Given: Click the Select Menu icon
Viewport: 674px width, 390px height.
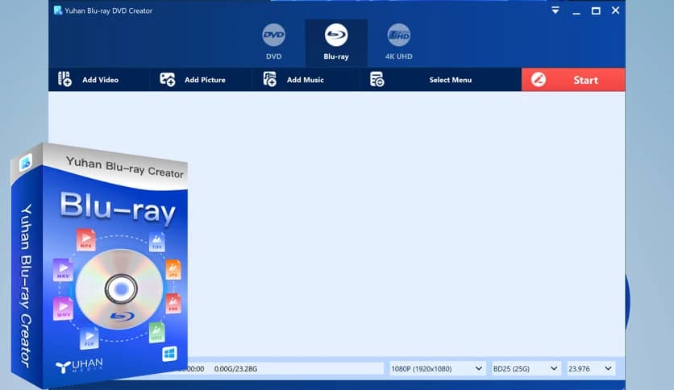Looking at the screenshot, I should (377, 80).
